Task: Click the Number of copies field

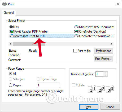Action: [x=100, y=74]
